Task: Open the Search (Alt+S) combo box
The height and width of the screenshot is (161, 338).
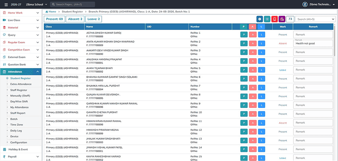Action: 315,19
